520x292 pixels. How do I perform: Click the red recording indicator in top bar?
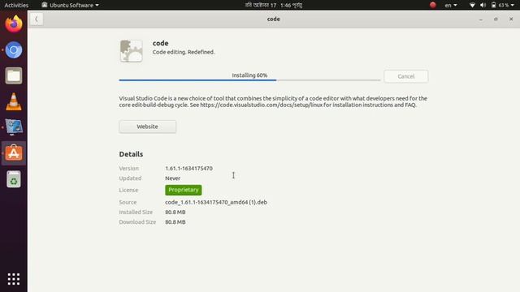[x=433, y=5]
